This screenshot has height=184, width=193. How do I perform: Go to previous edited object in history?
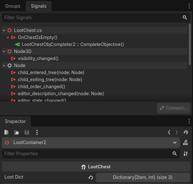point(169,132)
